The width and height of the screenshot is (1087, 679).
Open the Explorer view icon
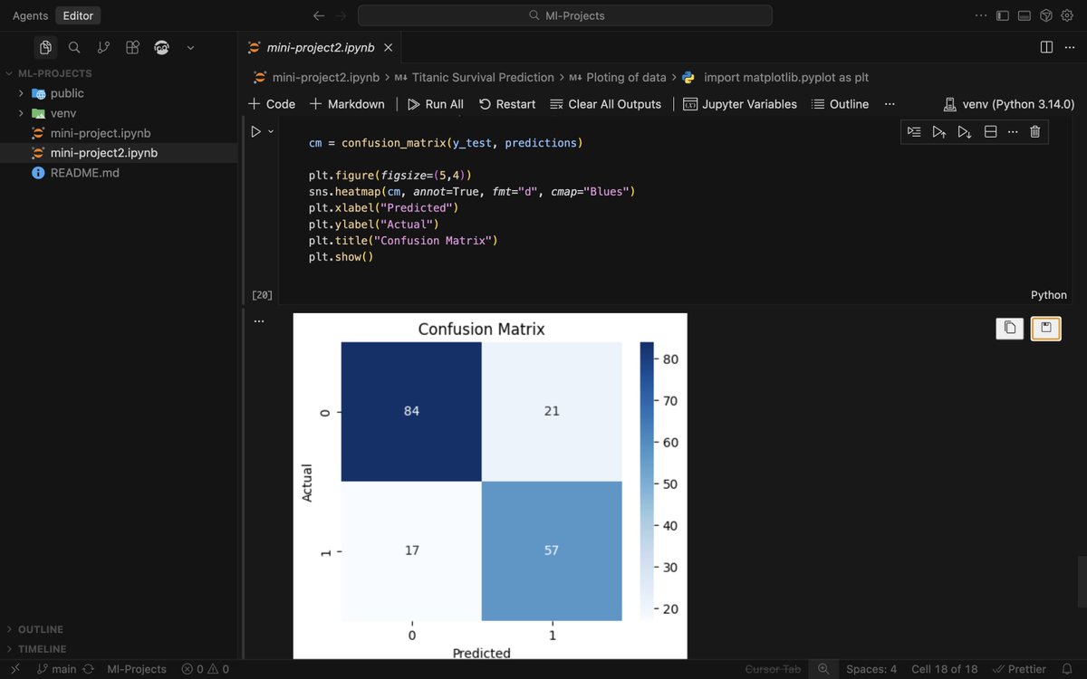pyautogui.click(x=45, y=47)
